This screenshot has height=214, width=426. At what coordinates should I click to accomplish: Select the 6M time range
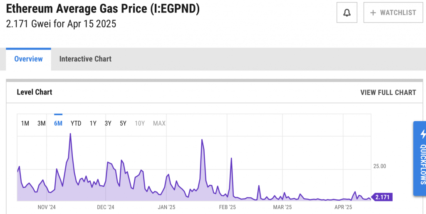click(x=58, y=123)
